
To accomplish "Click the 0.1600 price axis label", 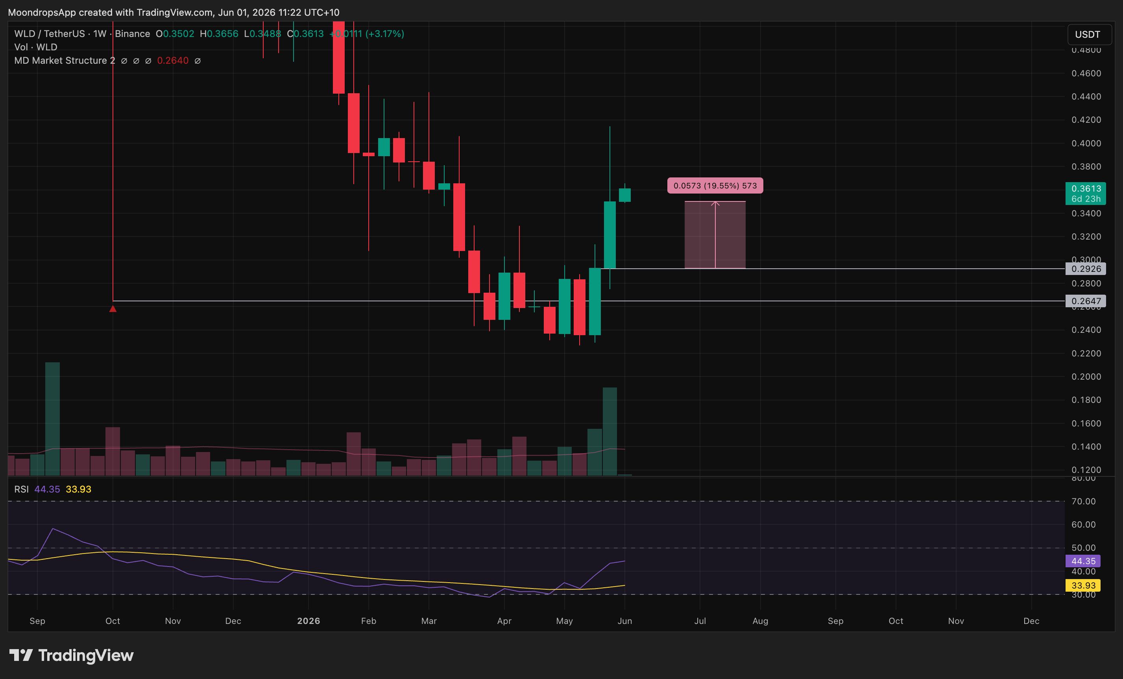I will 1086,424.
